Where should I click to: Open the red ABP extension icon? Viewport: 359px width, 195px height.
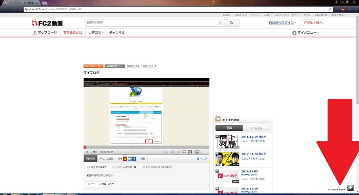343,9
